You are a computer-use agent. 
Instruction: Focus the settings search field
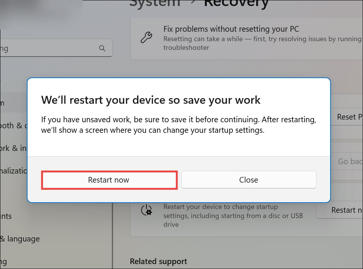tap(49, 48)
